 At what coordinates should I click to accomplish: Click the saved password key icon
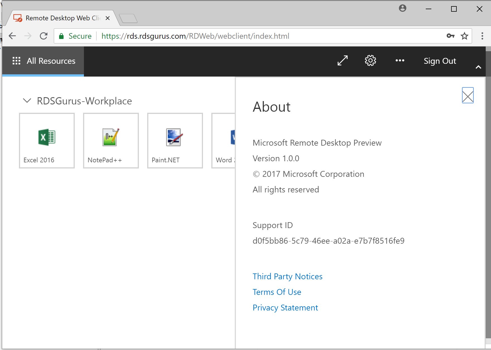pos(451,36)
